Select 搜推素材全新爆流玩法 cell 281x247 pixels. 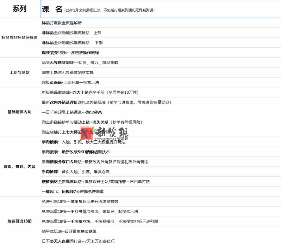pyautogui.click(x=161, y=182)
